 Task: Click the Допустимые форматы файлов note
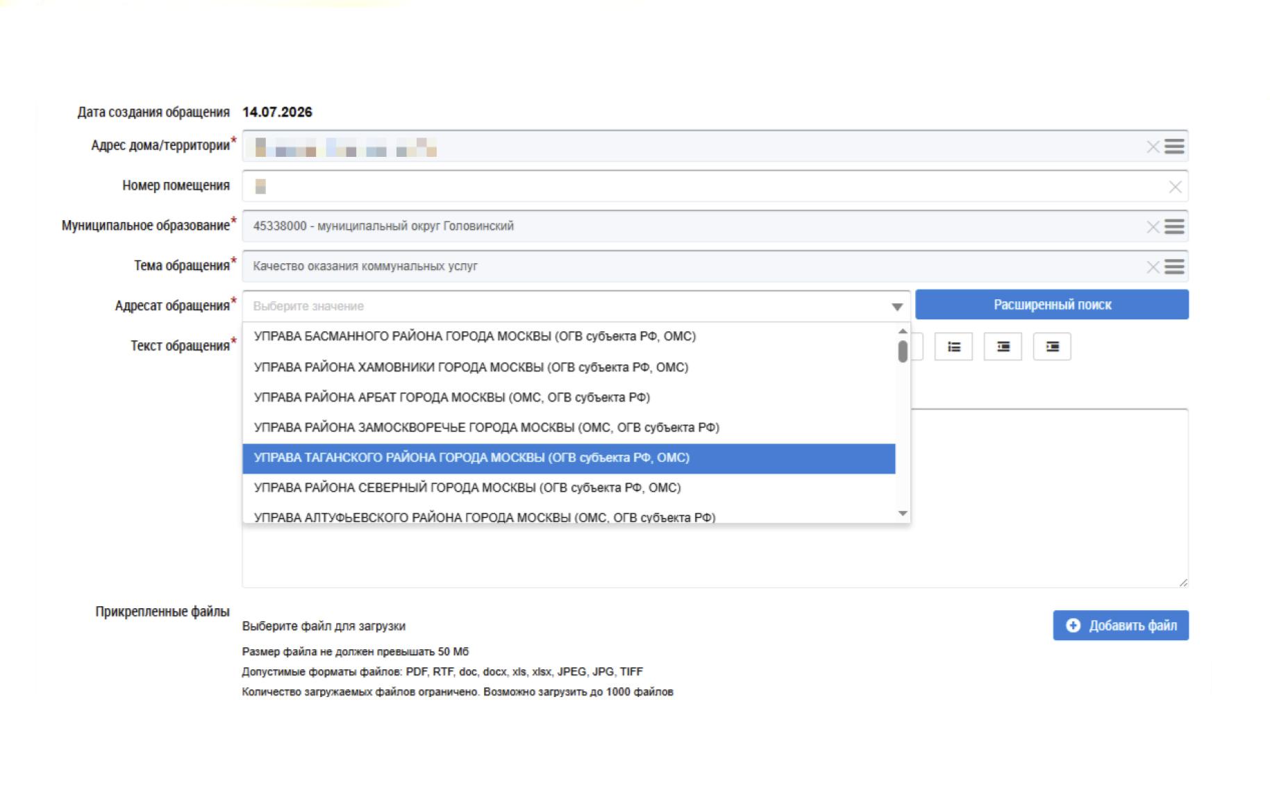(x=442, y=672)
